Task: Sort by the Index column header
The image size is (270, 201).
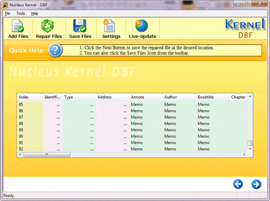Action: pyautogui.click(x=24, y=97)
